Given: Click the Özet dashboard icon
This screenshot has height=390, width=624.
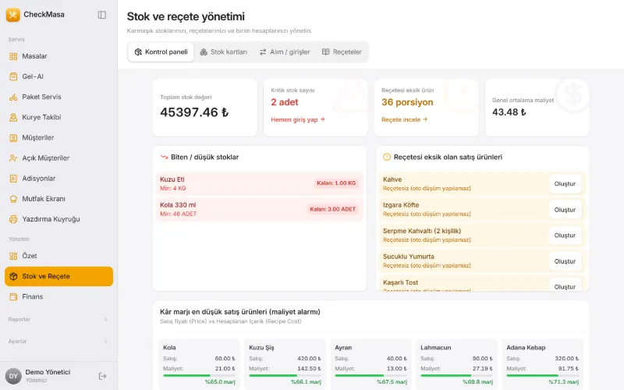Looking at the screenshot, I should [x=13, y=256].
